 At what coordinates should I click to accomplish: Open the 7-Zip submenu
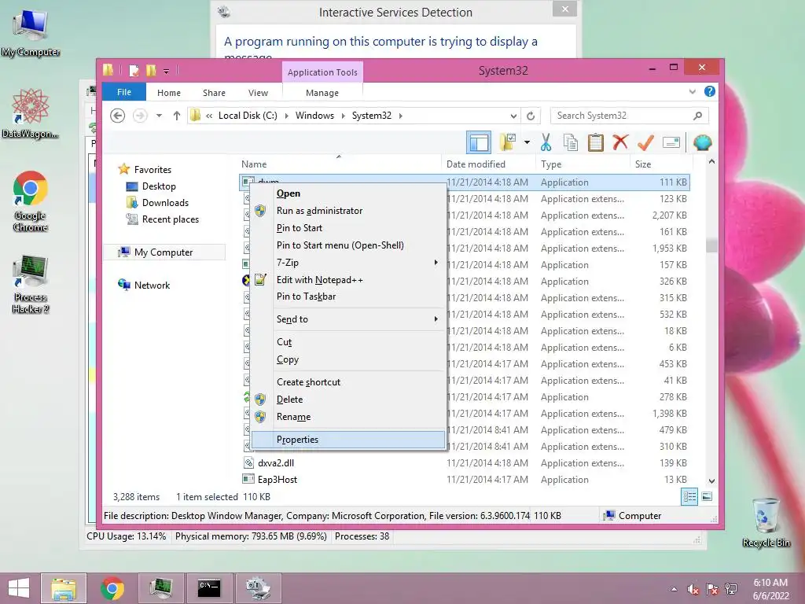(348, 263)
